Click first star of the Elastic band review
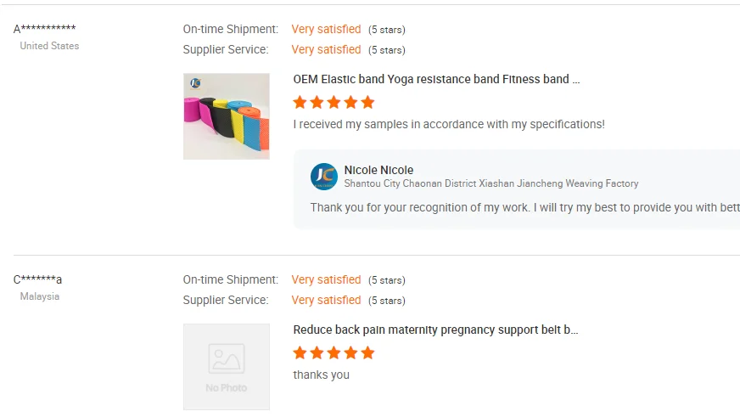The height and width of the screenshot is (417, 740). coord(300,103)
